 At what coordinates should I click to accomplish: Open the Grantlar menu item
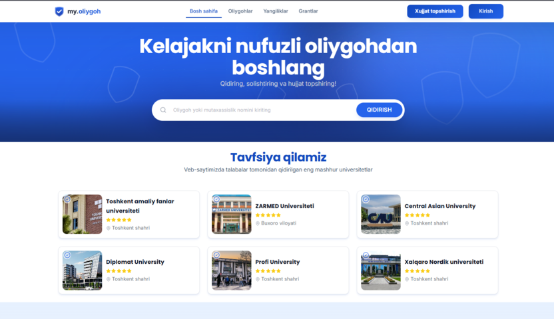(x=308, y=11)
